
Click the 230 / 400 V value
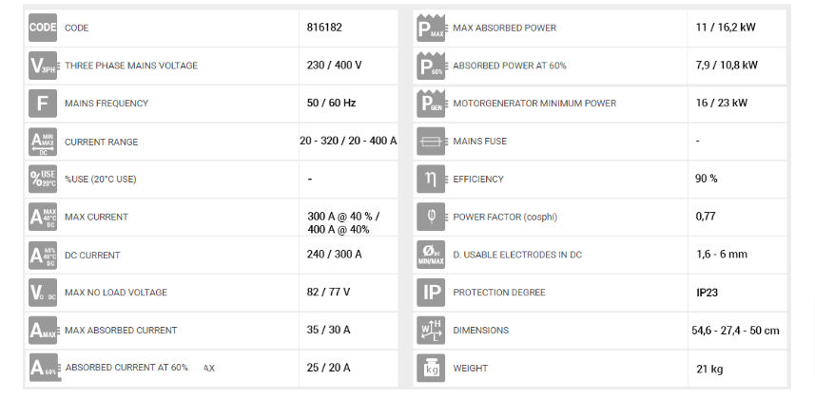(x=334, y=66)
